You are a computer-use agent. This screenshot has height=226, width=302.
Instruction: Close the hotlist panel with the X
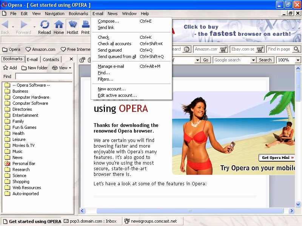click(x=70, y=59)
